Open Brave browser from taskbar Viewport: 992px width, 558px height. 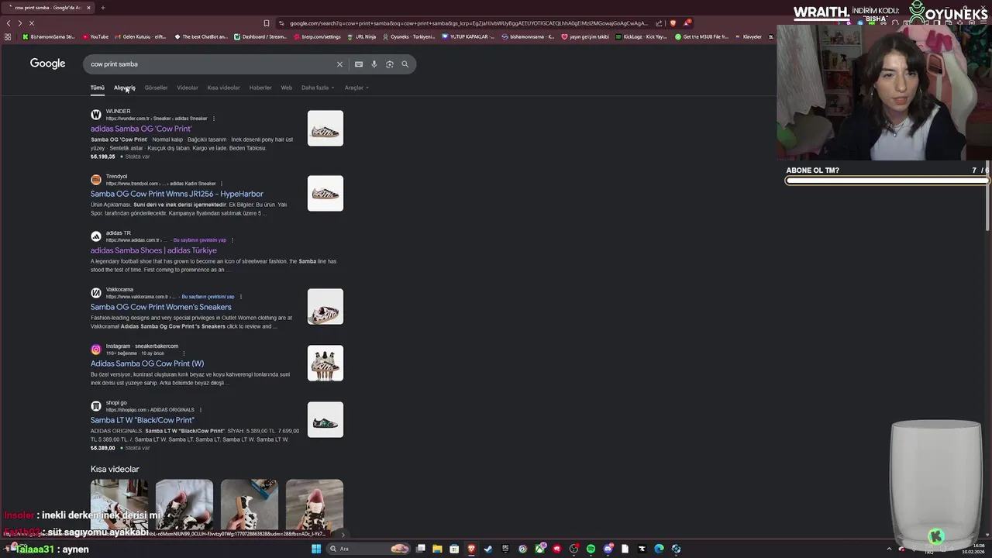click(471, 549)
